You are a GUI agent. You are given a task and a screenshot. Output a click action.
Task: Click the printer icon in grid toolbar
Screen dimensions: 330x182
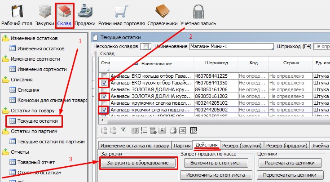pyautogui.click(x=173, y=131)
